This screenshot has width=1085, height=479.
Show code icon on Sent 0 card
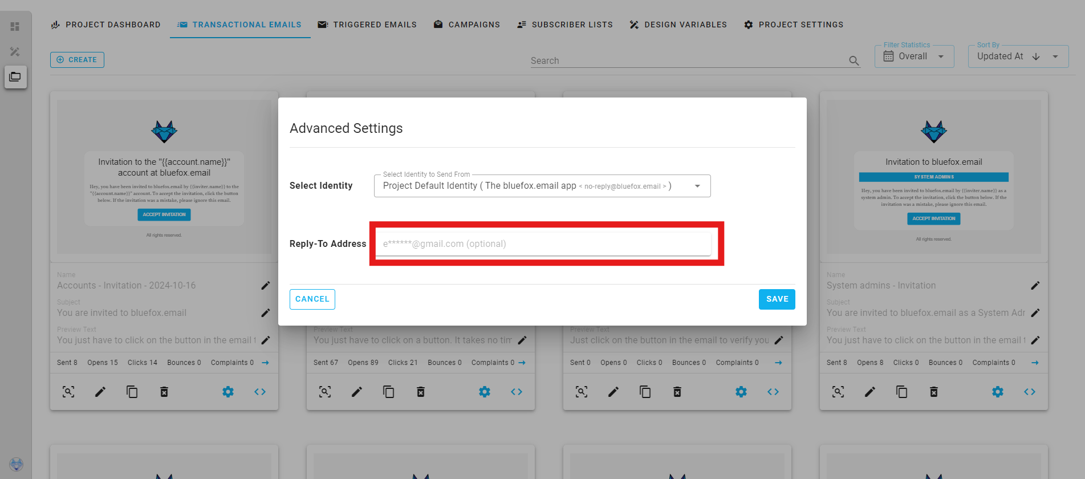point(773,392)
